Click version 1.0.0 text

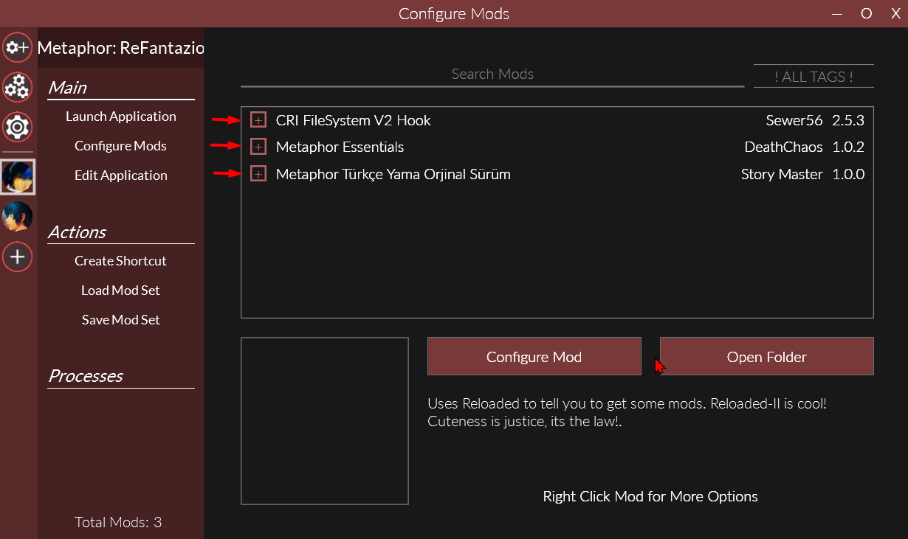click(848, 174)
